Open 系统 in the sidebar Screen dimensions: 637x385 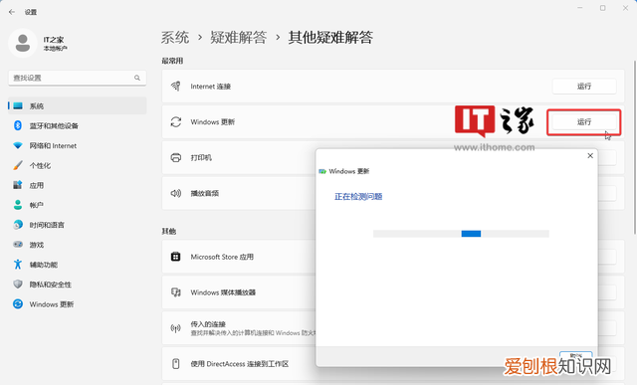[78, 106]
